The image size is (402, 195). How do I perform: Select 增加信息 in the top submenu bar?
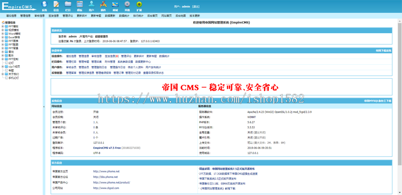(x=11, y=16)
